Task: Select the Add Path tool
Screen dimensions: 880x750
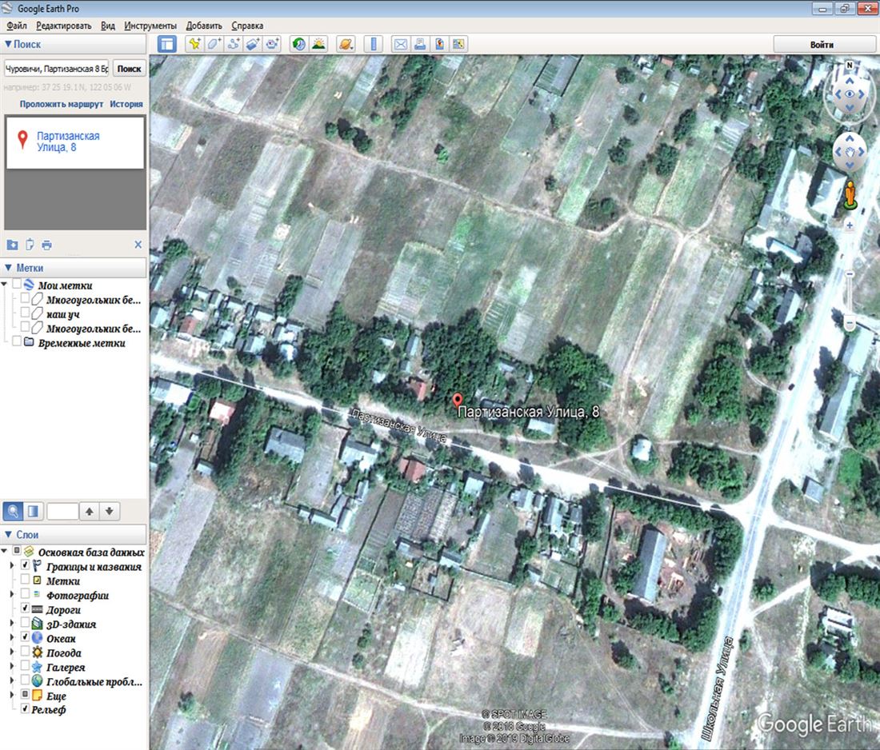Action: click(234, 44)
